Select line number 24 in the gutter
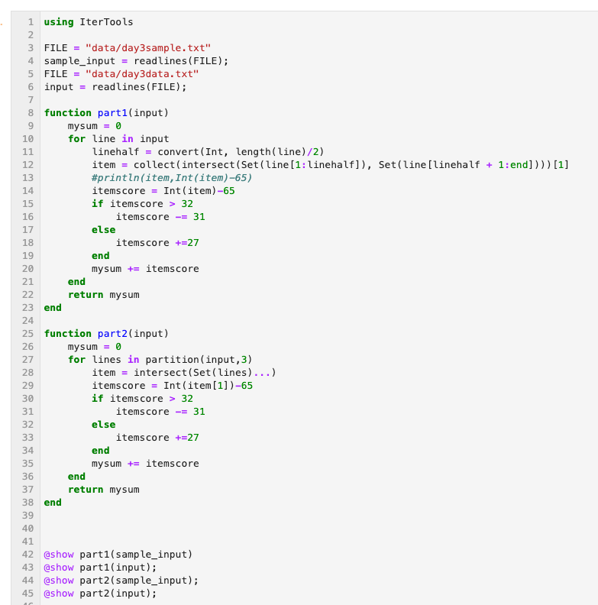Image resolution: width=598 pixels, height=605 pixels. [27, 321]
